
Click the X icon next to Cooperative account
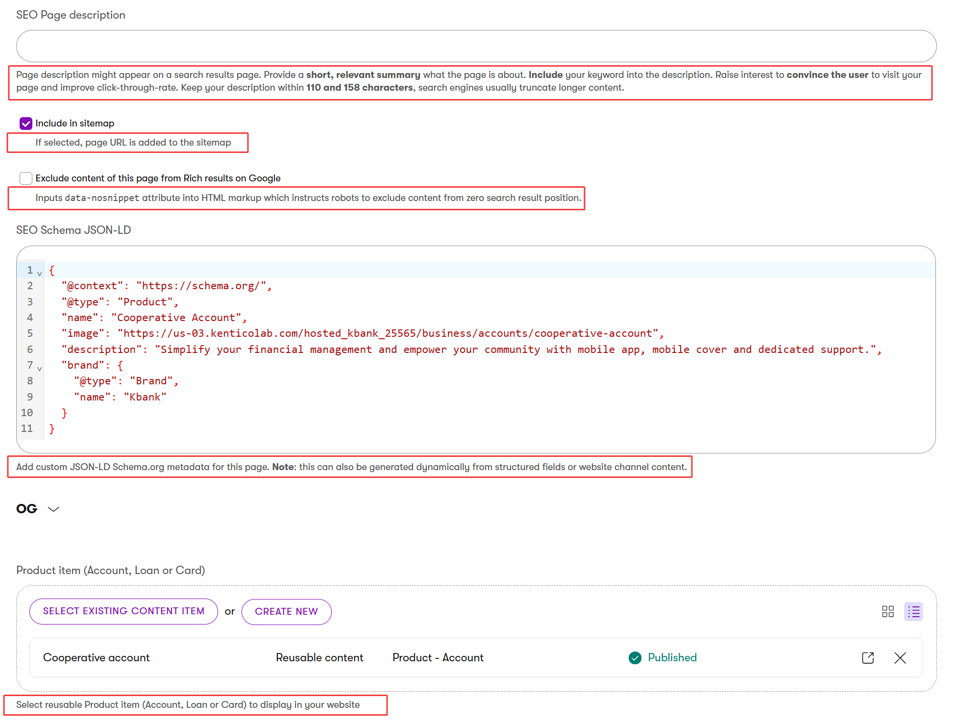[900, 658]
